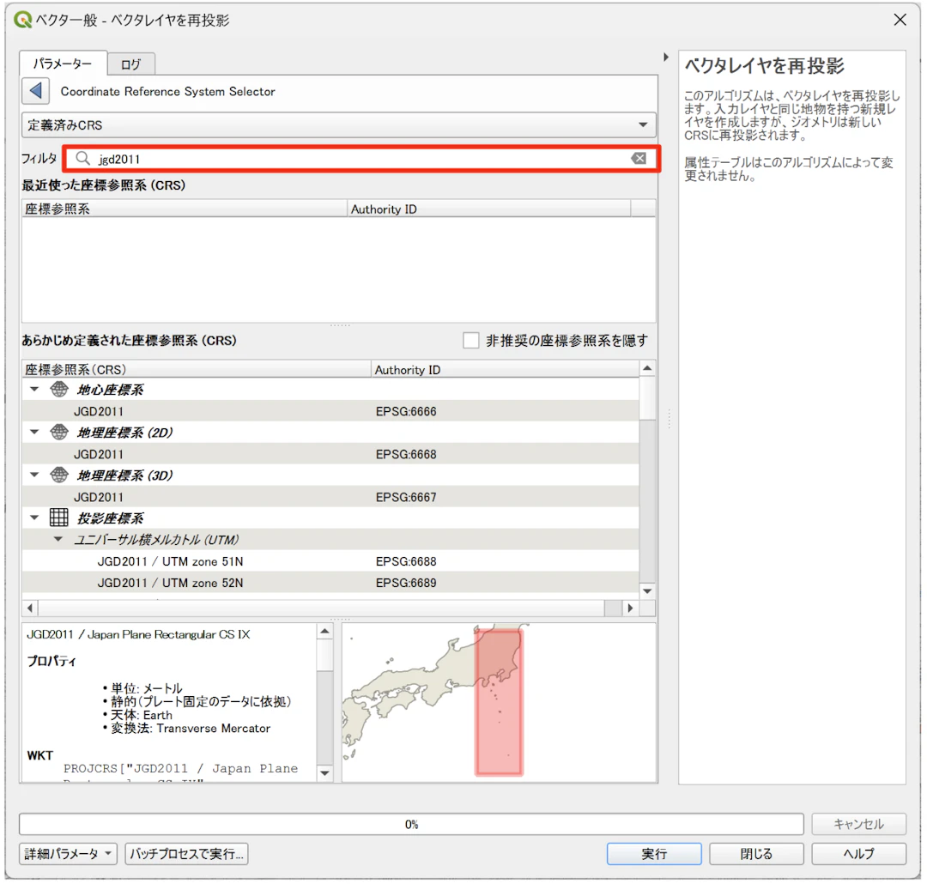Image resolution: width=927 pixels, height=884 pixels.
Task: Select JGD2011 EPSG:6667 row
Action: 330,497
